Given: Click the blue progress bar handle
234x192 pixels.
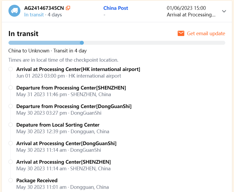Looking at the screenshot, I should click(82, 43).
